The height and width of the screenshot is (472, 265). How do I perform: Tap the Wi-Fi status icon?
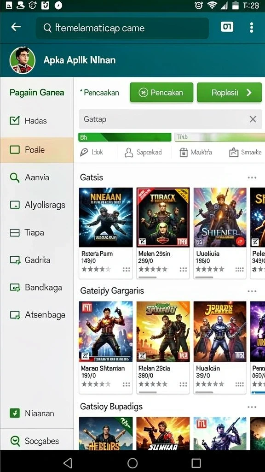(213, 6)
